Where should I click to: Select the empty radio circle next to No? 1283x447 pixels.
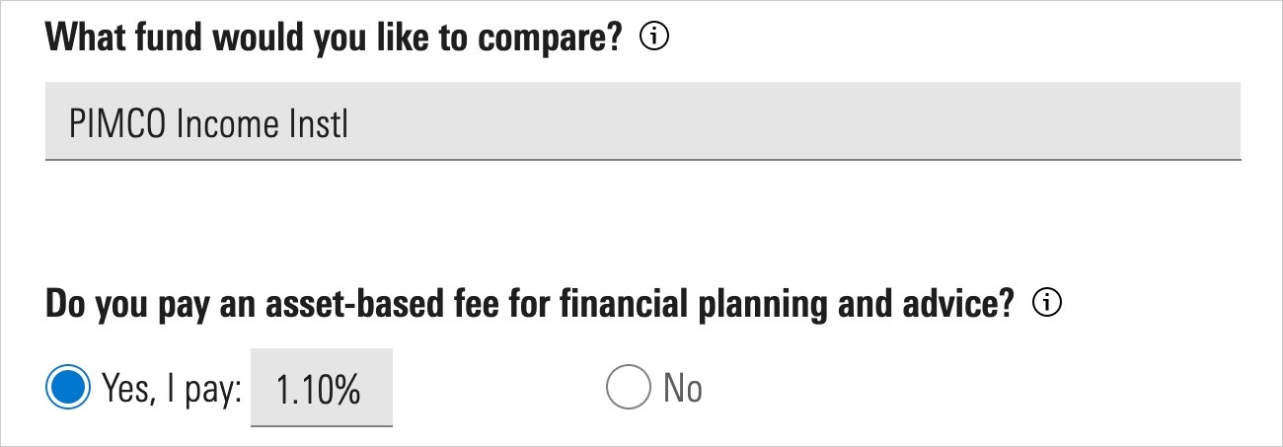pos(628,388)
